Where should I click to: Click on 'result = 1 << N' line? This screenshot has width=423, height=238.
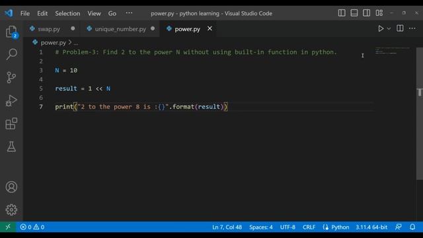pos(83,89)
